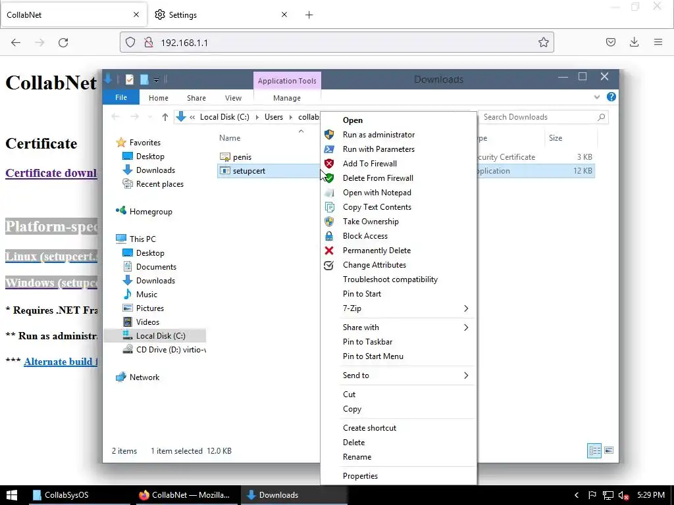The width and height of the screenshot is (674, 505).
Task: Open the File ribbon tab
Action: coord(121,97)
